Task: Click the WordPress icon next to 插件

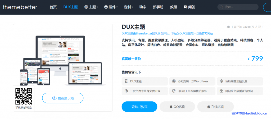Action: click(106, 7)
